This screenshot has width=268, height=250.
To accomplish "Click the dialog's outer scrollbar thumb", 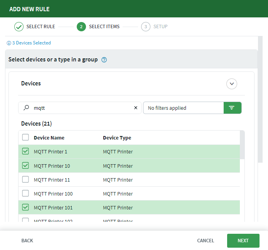I will pyautogui.click(x=260, y=99).
